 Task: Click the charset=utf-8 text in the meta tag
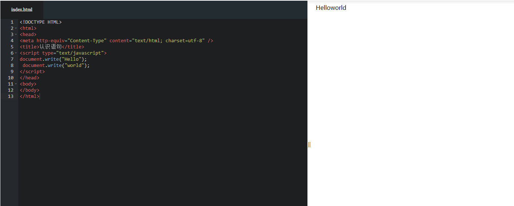185,41
